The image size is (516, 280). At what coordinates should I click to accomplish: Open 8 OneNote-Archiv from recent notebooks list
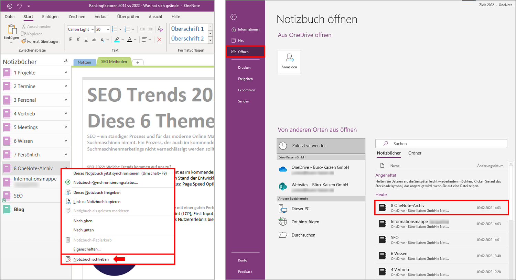click(441, 208)
